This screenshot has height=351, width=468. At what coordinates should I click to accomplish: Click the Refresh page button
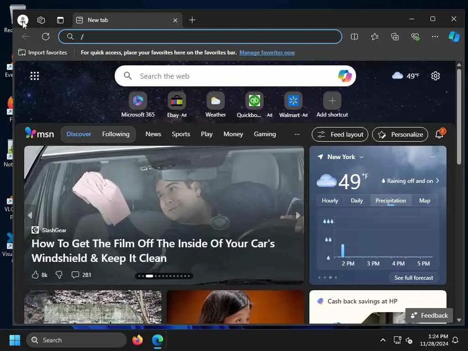coord(46,37)
